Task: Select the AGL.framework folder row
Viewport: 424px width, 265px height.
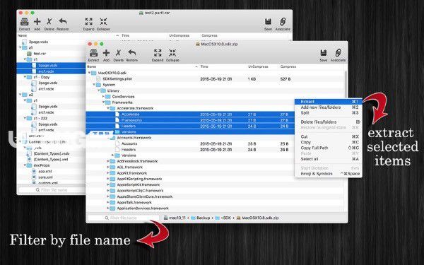Action: point(215,167)
